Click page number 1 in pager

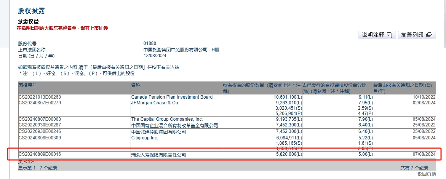(29, 162)
